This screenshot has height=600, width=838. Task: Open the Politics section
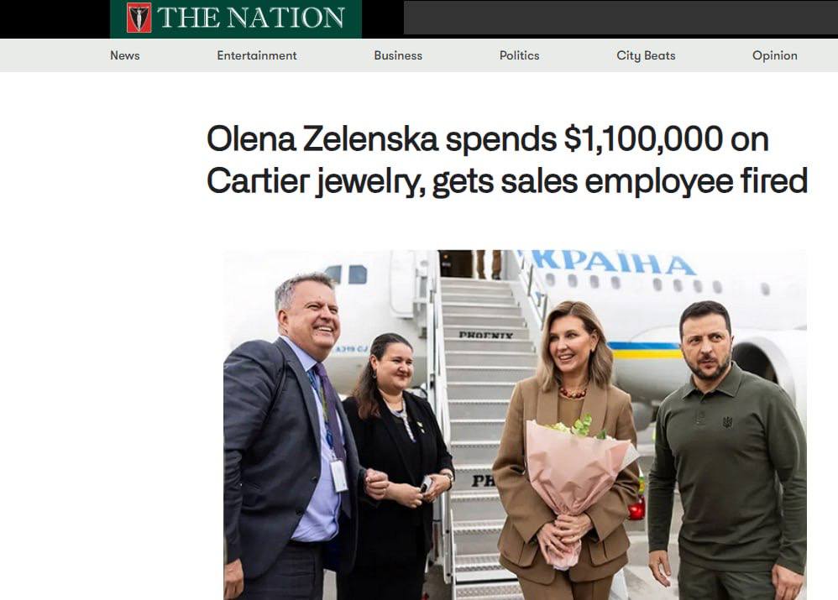tap(520, 55)
